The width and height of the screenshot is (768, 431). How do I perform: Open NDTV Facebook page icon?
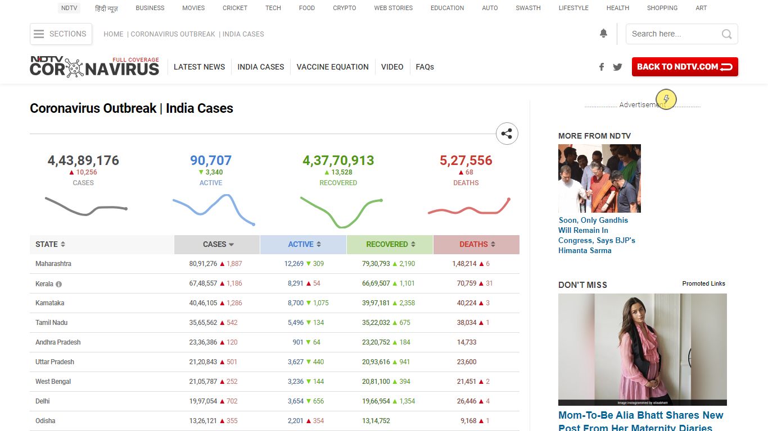pos(602,67)
